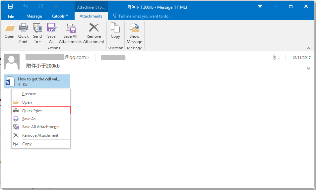Click the Attachment Tools contextual tab header

(x=91, y=7)
